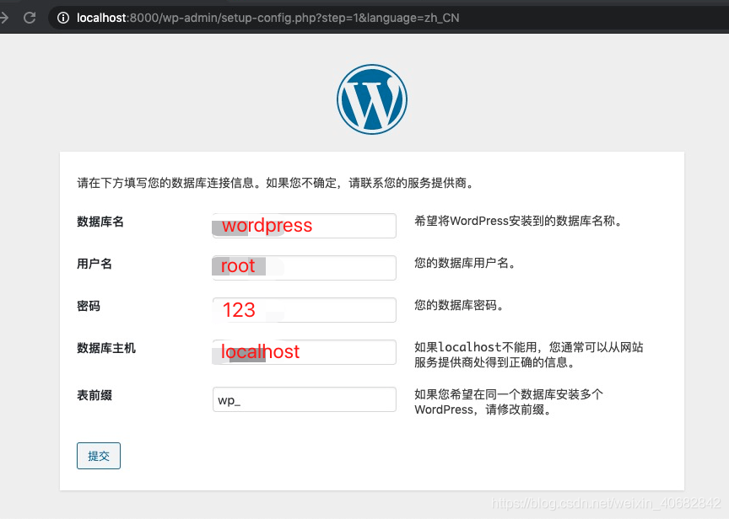Click the 数据库名 input field
The width and height of the screenshot is (729, 519).
point(304,226)
